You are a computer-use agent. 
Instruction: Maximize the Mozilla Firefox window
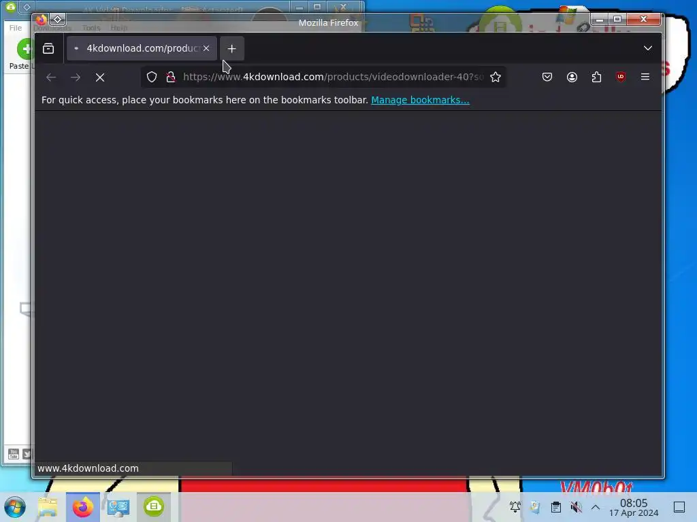click(x=617, y=19)
